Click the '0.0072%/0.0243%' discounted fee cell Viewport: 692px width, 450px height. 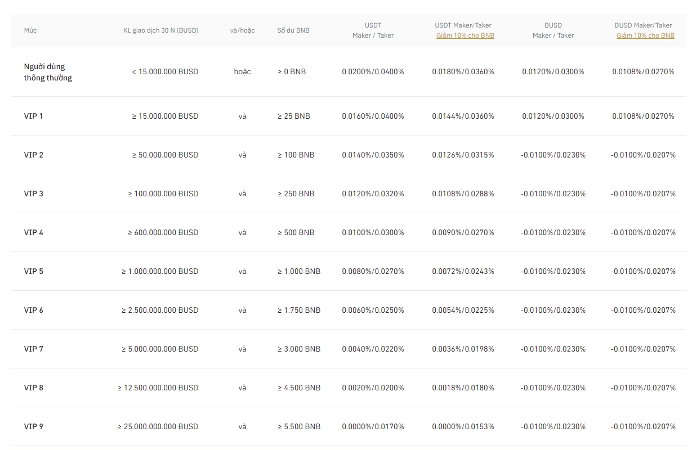click(x=463, y=271)
